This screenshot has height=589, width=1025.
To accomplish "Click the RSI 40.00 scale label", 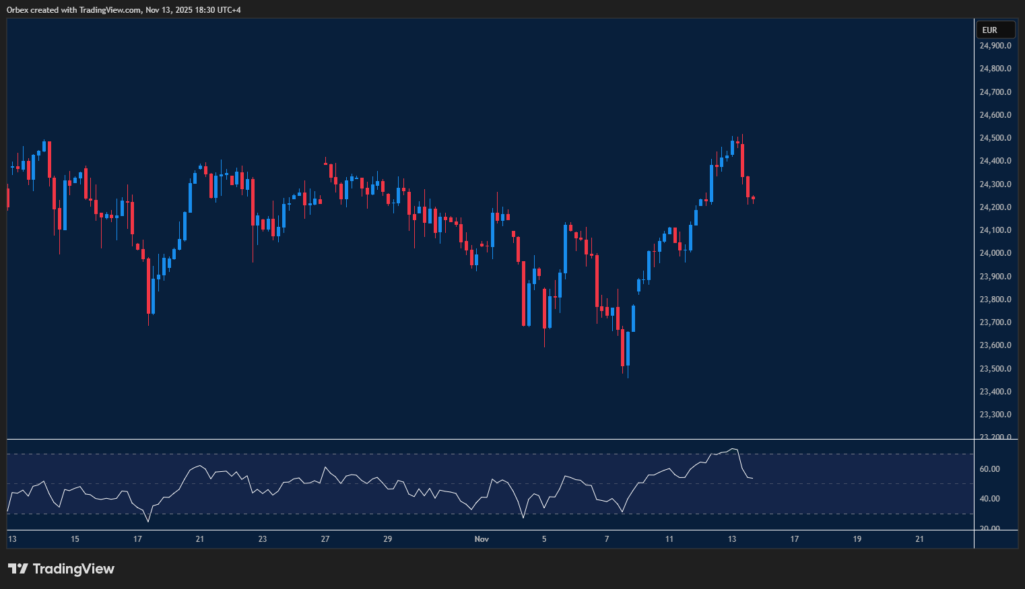I will pos(989,499).
